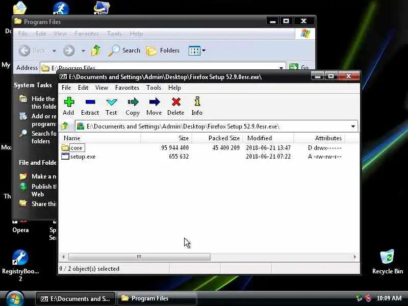The width and height of the screenshot is (408, 306).
Task: Open the Help menu in Program Files window
Action: pyautogui.click(x=136, y=34)
